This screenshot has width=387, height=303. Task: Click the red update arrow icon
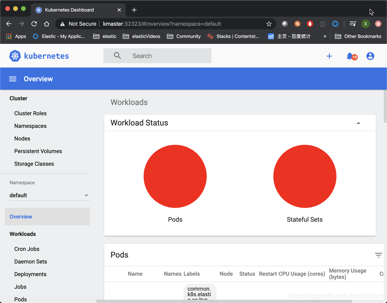(378, 24)
